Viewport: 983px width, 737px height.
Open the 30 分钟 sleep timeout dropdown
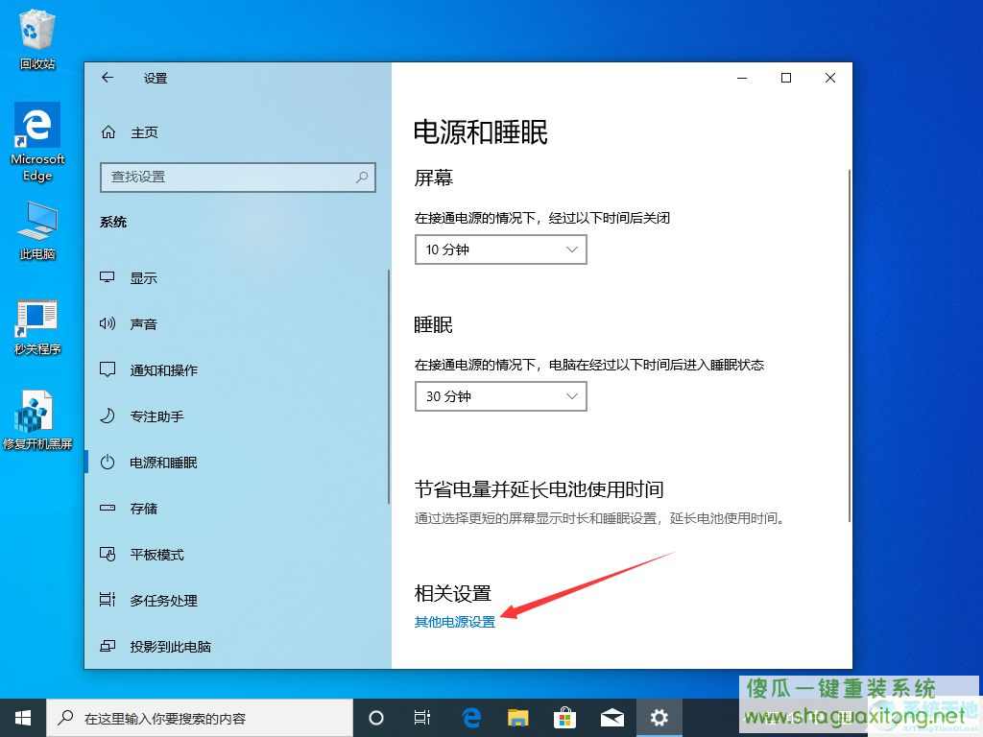pos(501,396)
